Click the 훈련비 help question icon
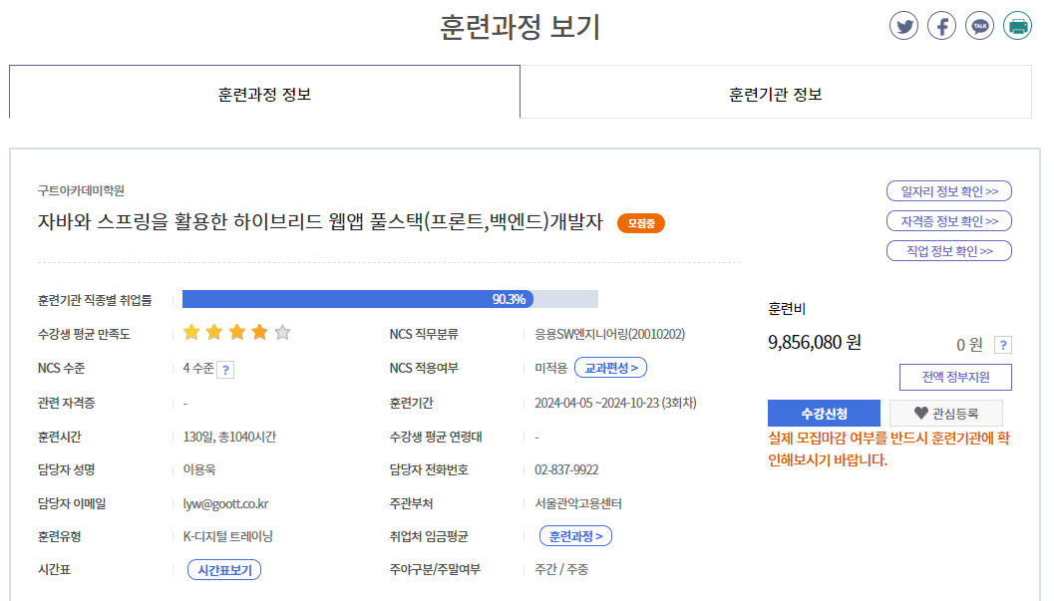The image size is (1054, 601). (x=1003, y=345)
